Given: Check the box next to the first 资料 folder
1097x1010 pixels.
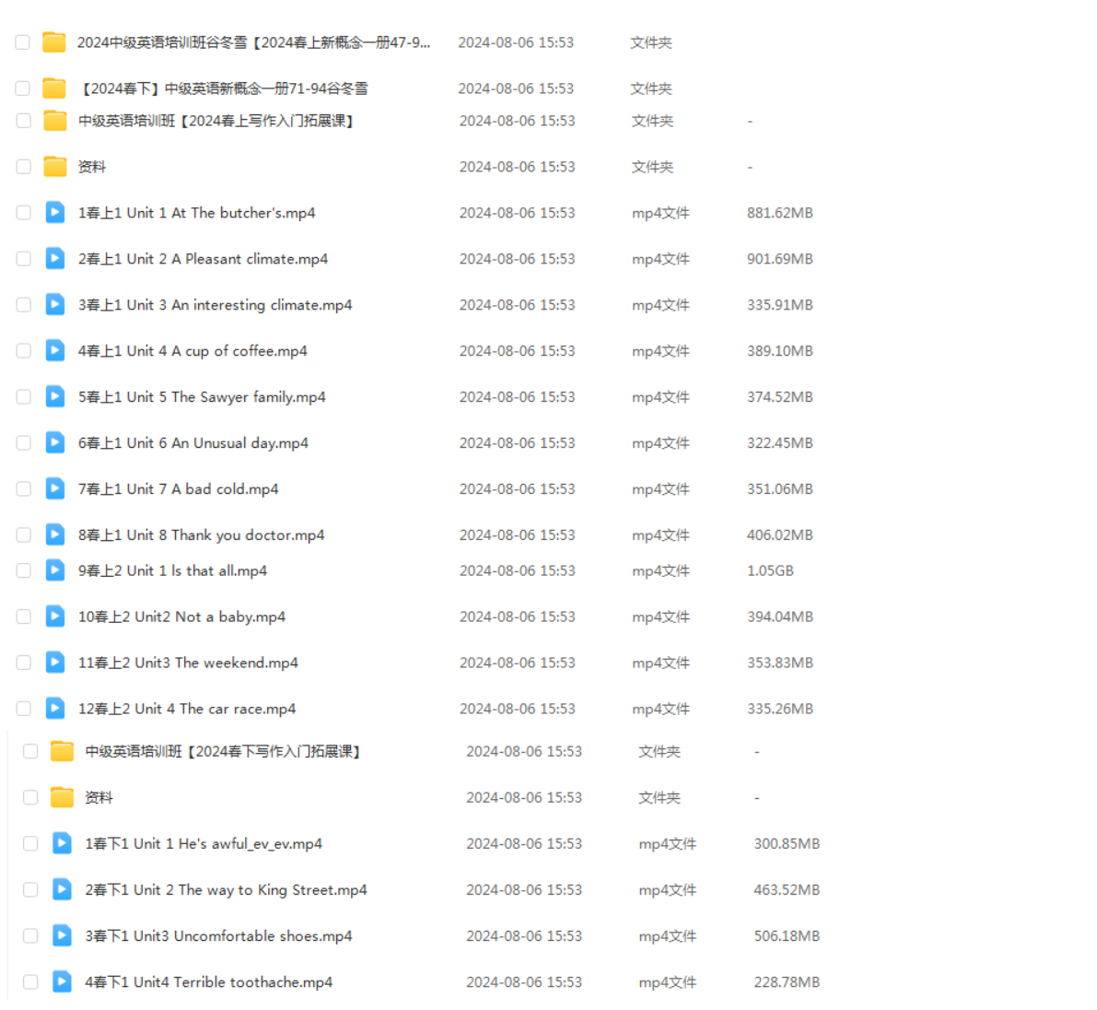Looking at the screenshot, I should point(24,167).
